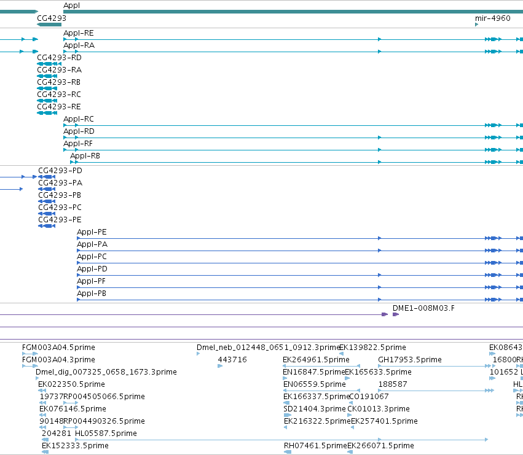Select EST label EK139822.5prime

coord(372,348)
